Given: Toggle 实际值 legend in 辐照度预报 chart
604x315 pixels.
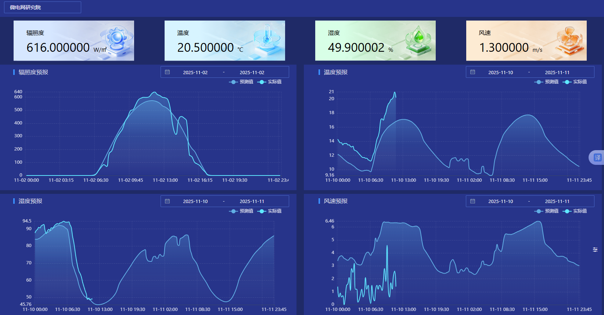Looking at the screenshot, I should pos(269,82).
